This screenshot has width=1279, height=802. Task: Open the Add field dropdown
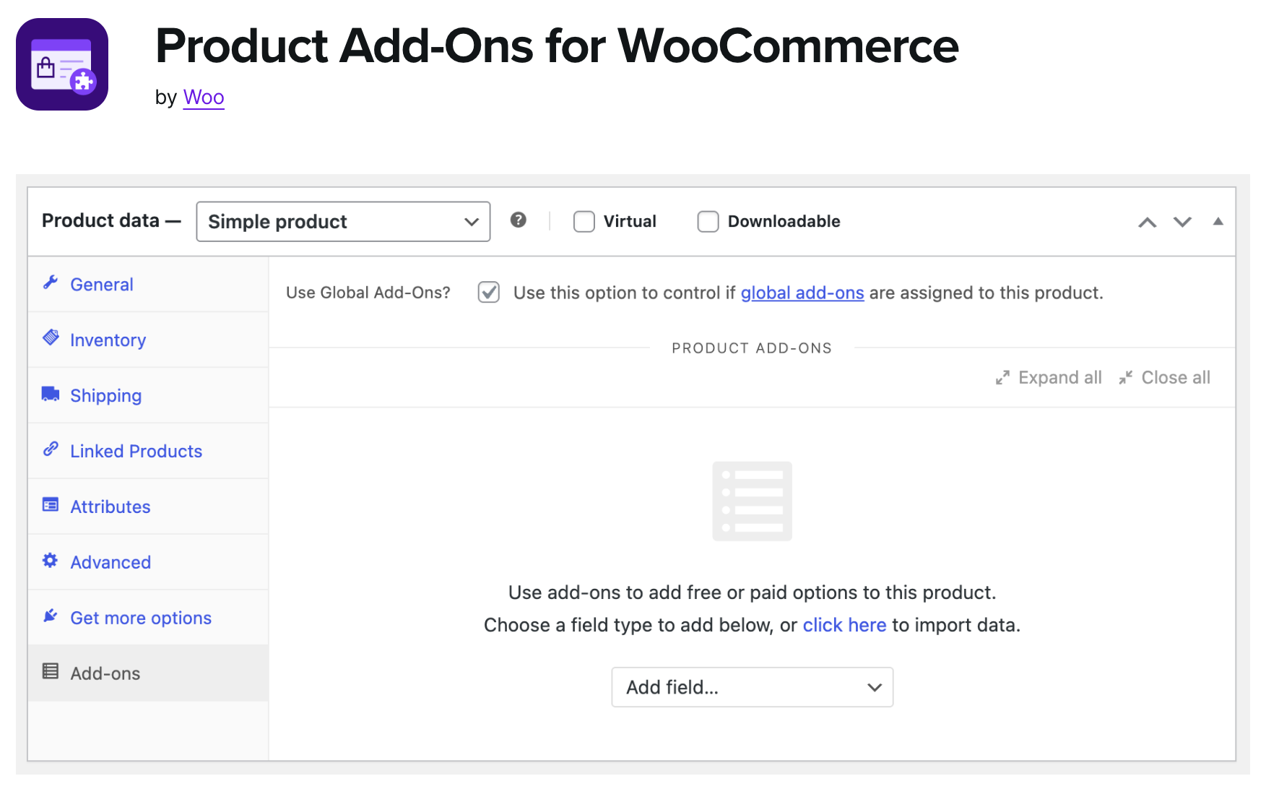click(752, 687)
